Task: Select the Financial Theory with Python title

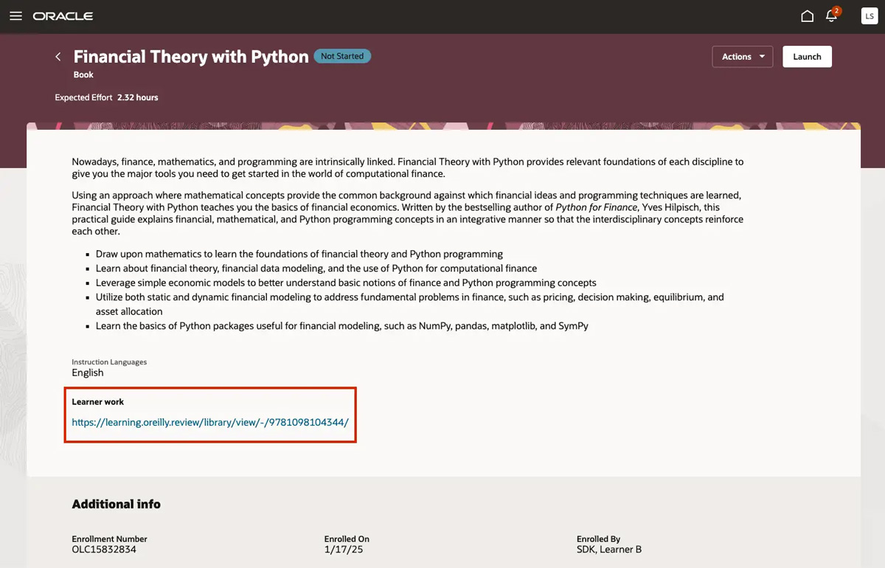Action: [191, 57]
